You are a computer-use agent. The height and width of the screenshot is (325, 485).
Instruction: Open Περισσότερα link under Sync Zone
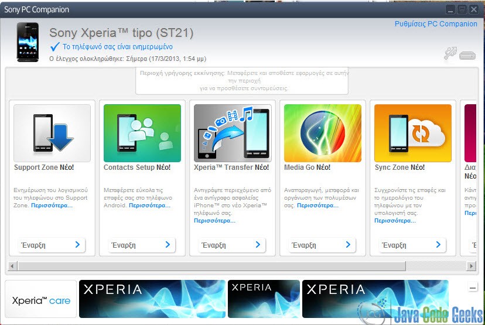click(x=395, y=221)
